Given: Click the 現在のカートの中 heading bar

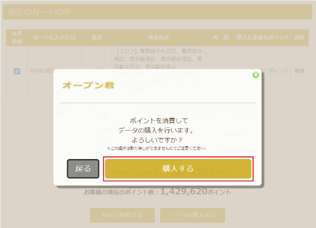Looking at the screenshot, I should click(x=157, y=12).
